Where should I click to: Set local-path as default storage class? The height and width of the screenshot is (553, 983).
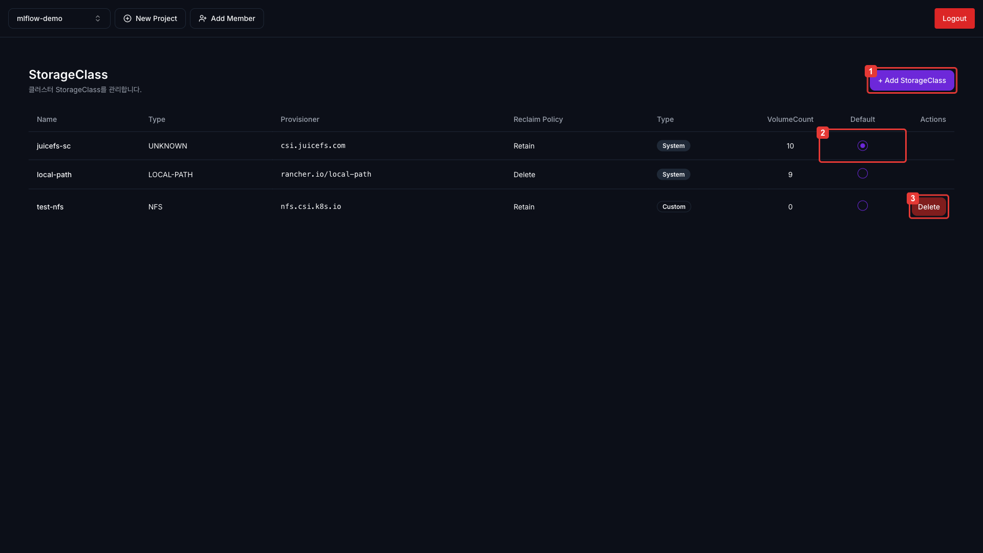862,174
